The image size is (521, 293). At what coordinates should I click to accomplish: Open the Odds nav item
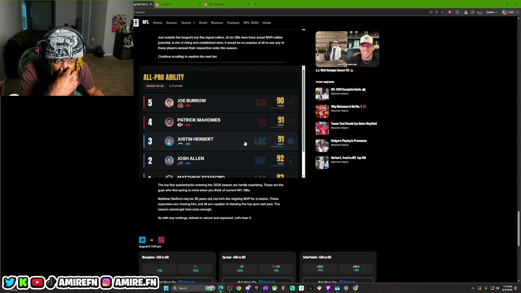pyautogui.click(x=267, y=23)
